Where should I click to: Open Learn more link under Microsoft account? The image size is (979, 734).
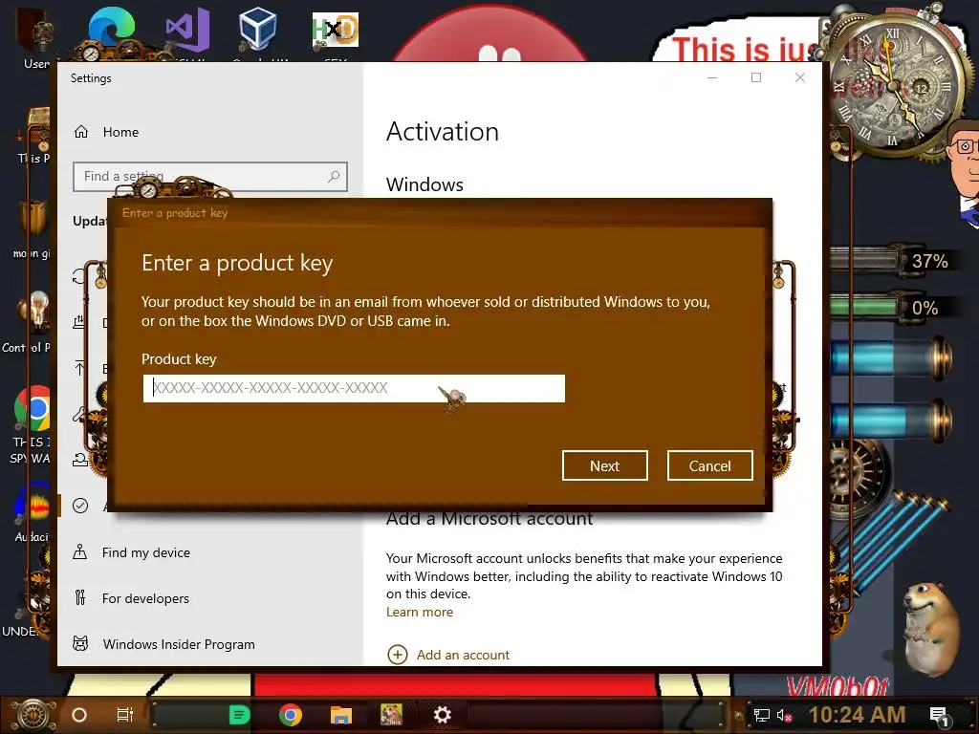pos(420,612)
